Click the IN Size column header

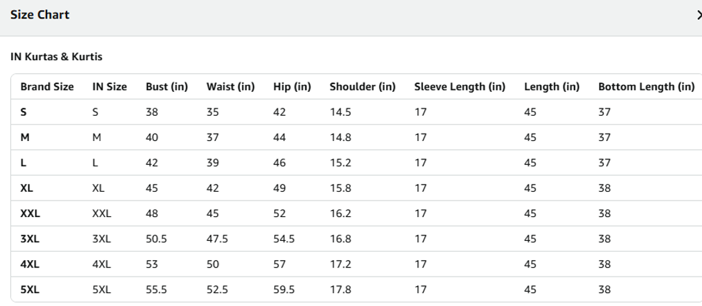pos(110,87)
